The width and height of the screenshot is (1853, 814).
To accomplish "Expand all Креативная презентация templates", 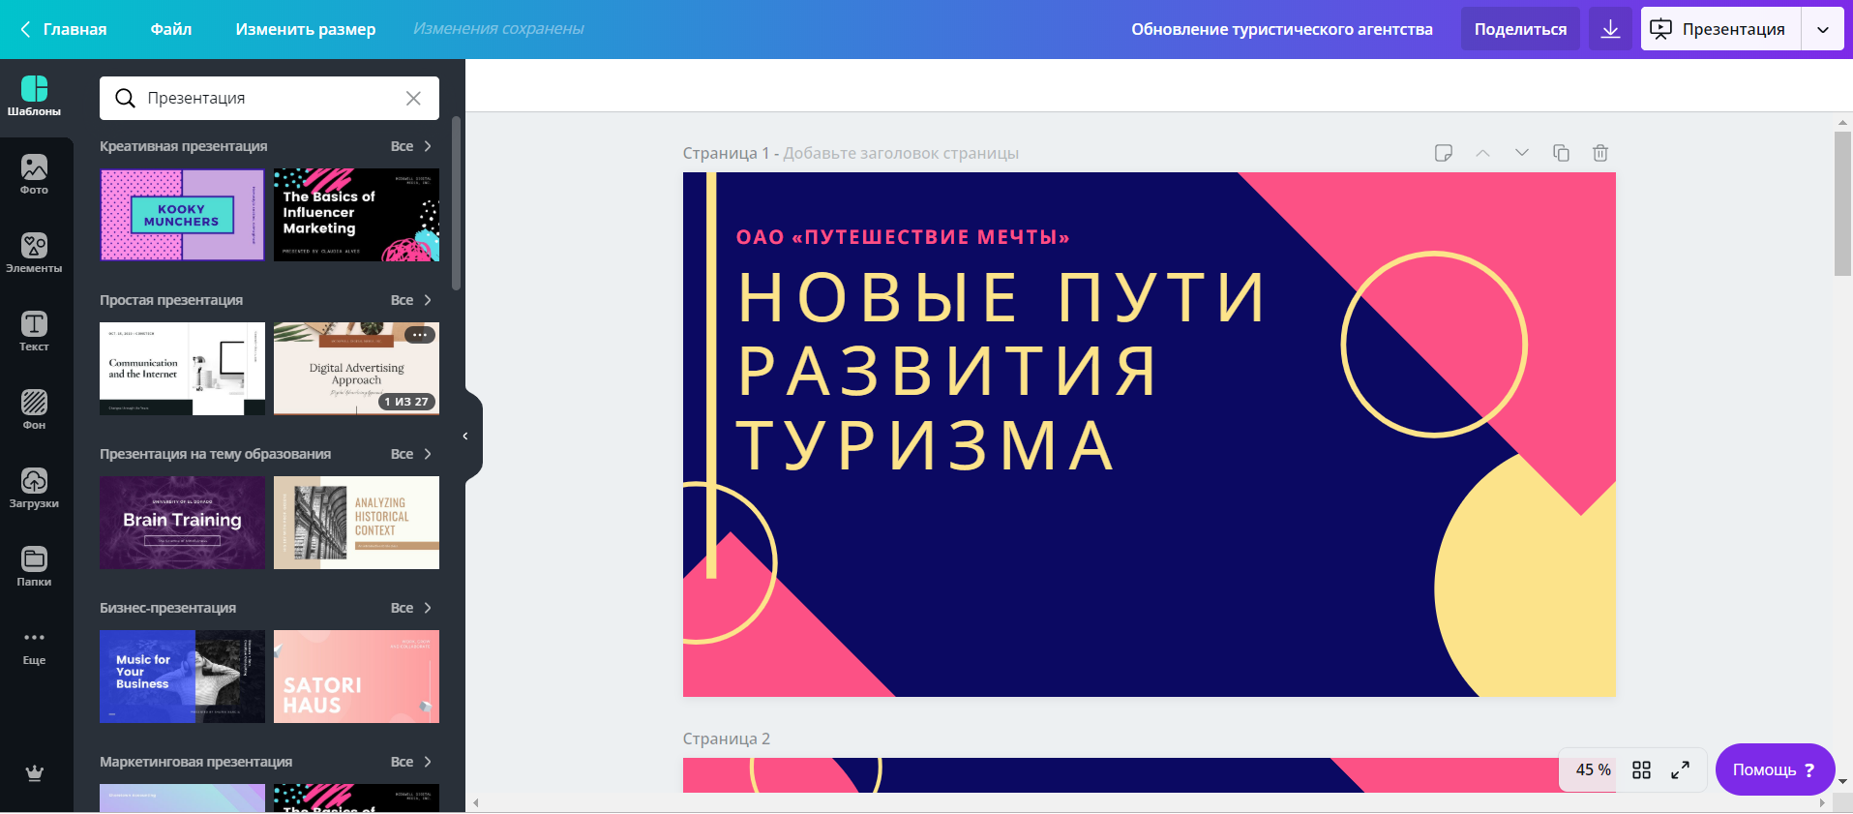I will (411, 146).
